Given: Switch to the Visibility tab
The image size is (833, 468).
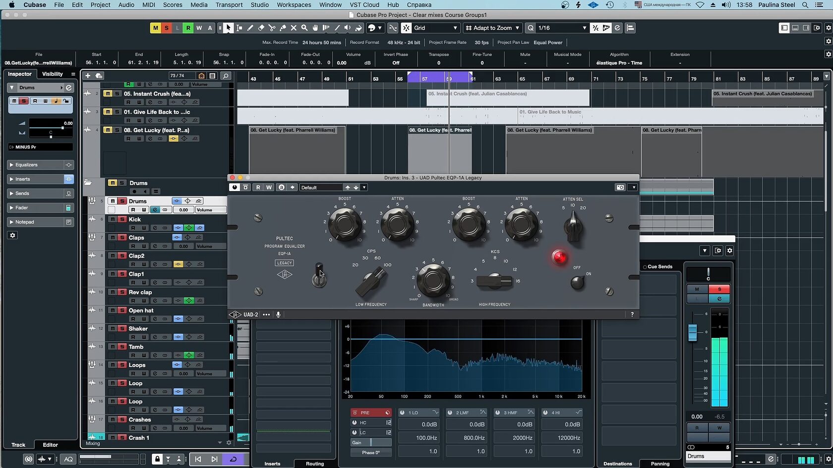Looking at the screenshot, I should [x=52, y=74].
